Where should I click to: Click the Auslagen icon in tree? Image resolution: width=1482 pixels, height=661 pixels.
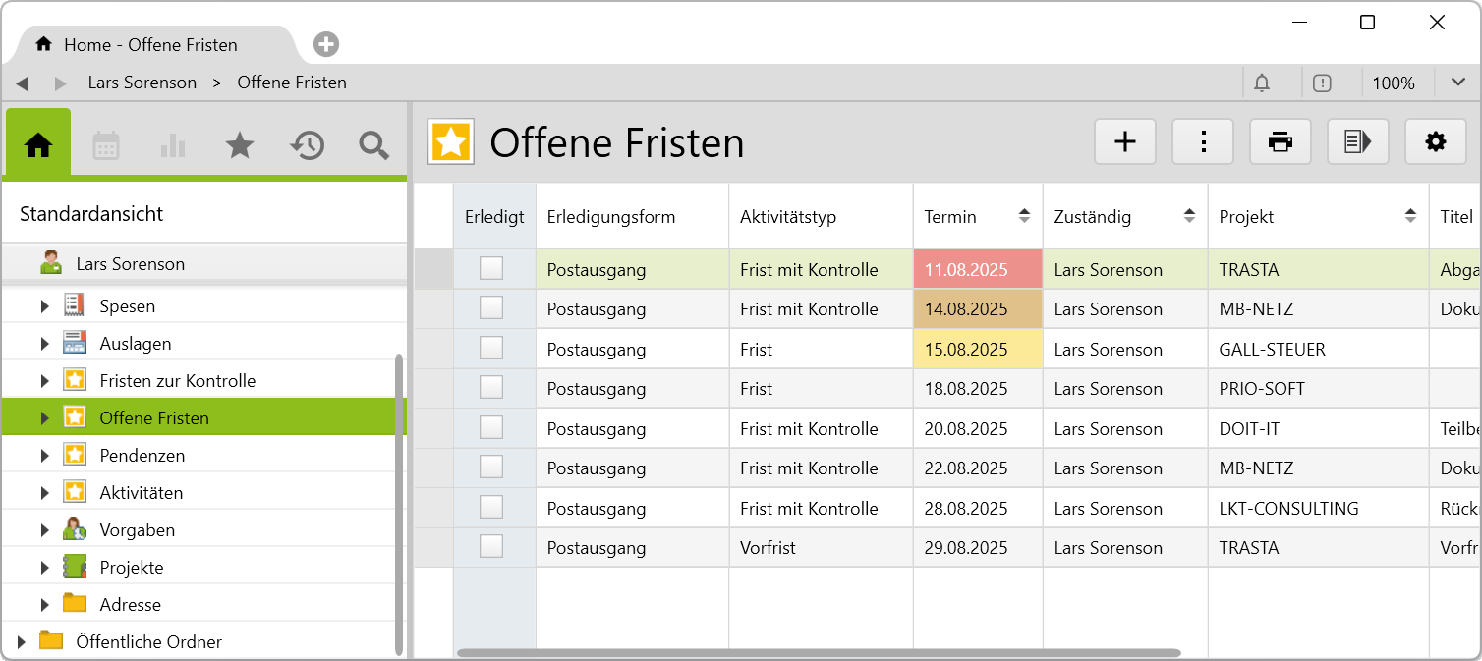74,343
